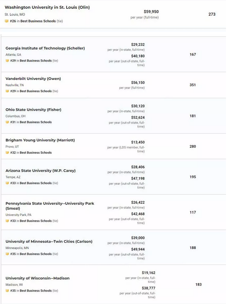Select Arizona State University (W.P. Carey) title

click(40, 171)
